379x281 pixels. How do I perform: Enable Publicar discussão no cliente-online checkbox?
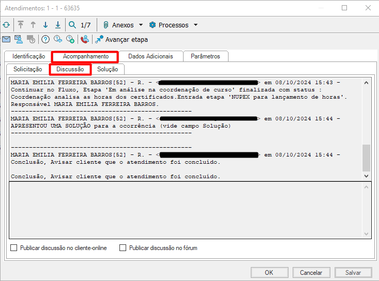(x=14, y=248)
